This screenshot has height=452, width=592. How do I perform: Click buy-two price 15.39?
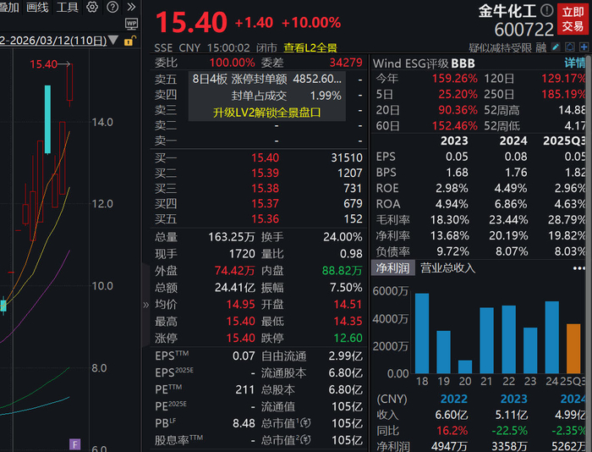265,173
